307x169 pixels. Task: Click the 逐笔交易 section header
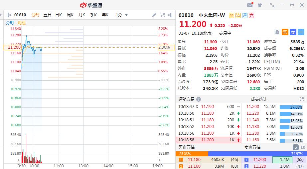coord(186,99)
